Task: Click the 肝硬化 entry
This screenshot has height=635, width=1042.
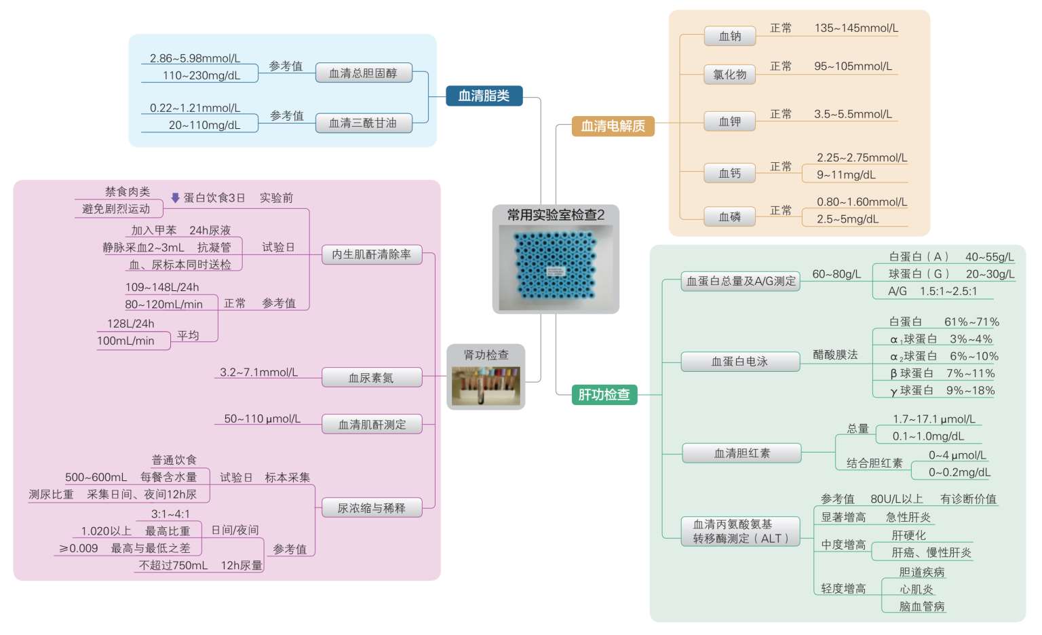Action: point(908,535)
